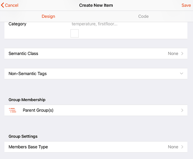Click the Members Base Type label
The height and width of the screenshot is (159, 193).
point(28,147)
